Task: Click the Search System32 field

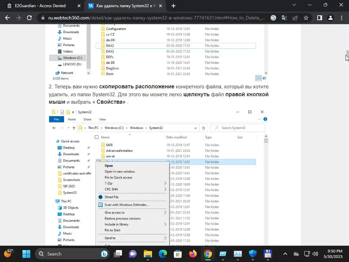Action: click(x=238, y=128)
